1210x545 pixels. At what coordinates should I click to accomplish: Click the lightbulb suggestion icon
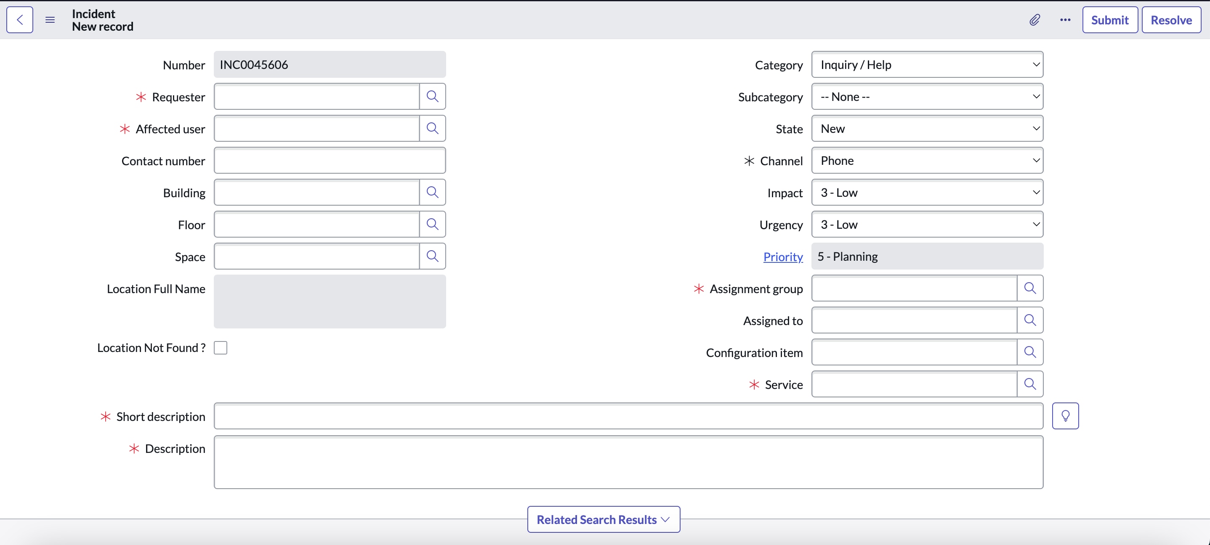[x=1065, y=416]
